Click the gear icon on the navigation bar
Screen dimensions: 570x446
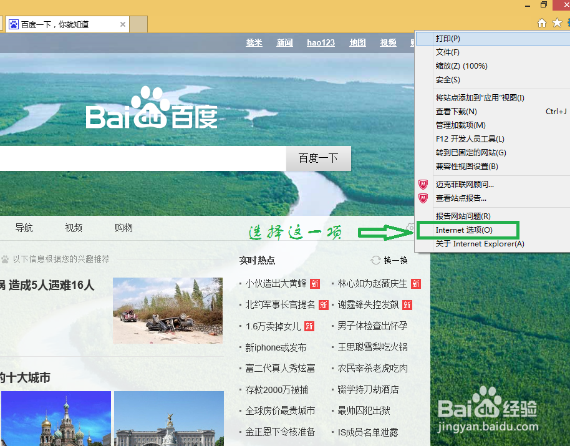click(410, 229)
